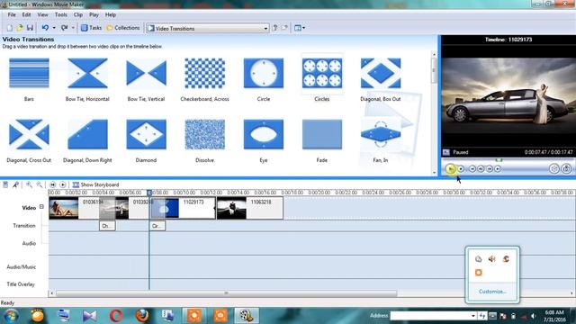Open the Play menu
This screenshot has height=324, width=576.
[x=94, y=15]
